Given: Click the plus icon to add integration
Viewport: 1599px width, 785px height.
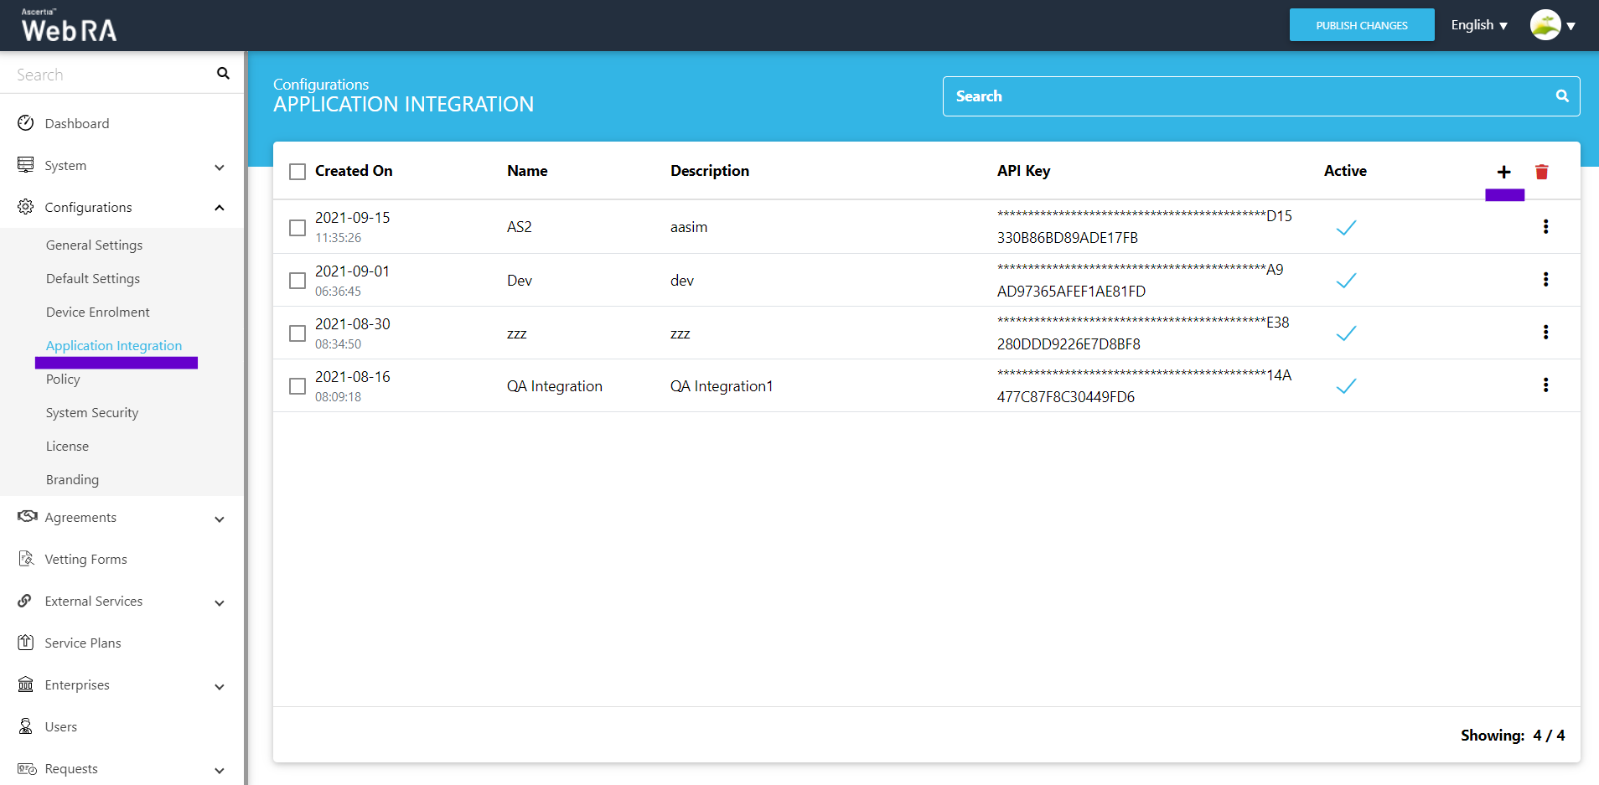Looking at the screenshot, I should pos(1503,172).
